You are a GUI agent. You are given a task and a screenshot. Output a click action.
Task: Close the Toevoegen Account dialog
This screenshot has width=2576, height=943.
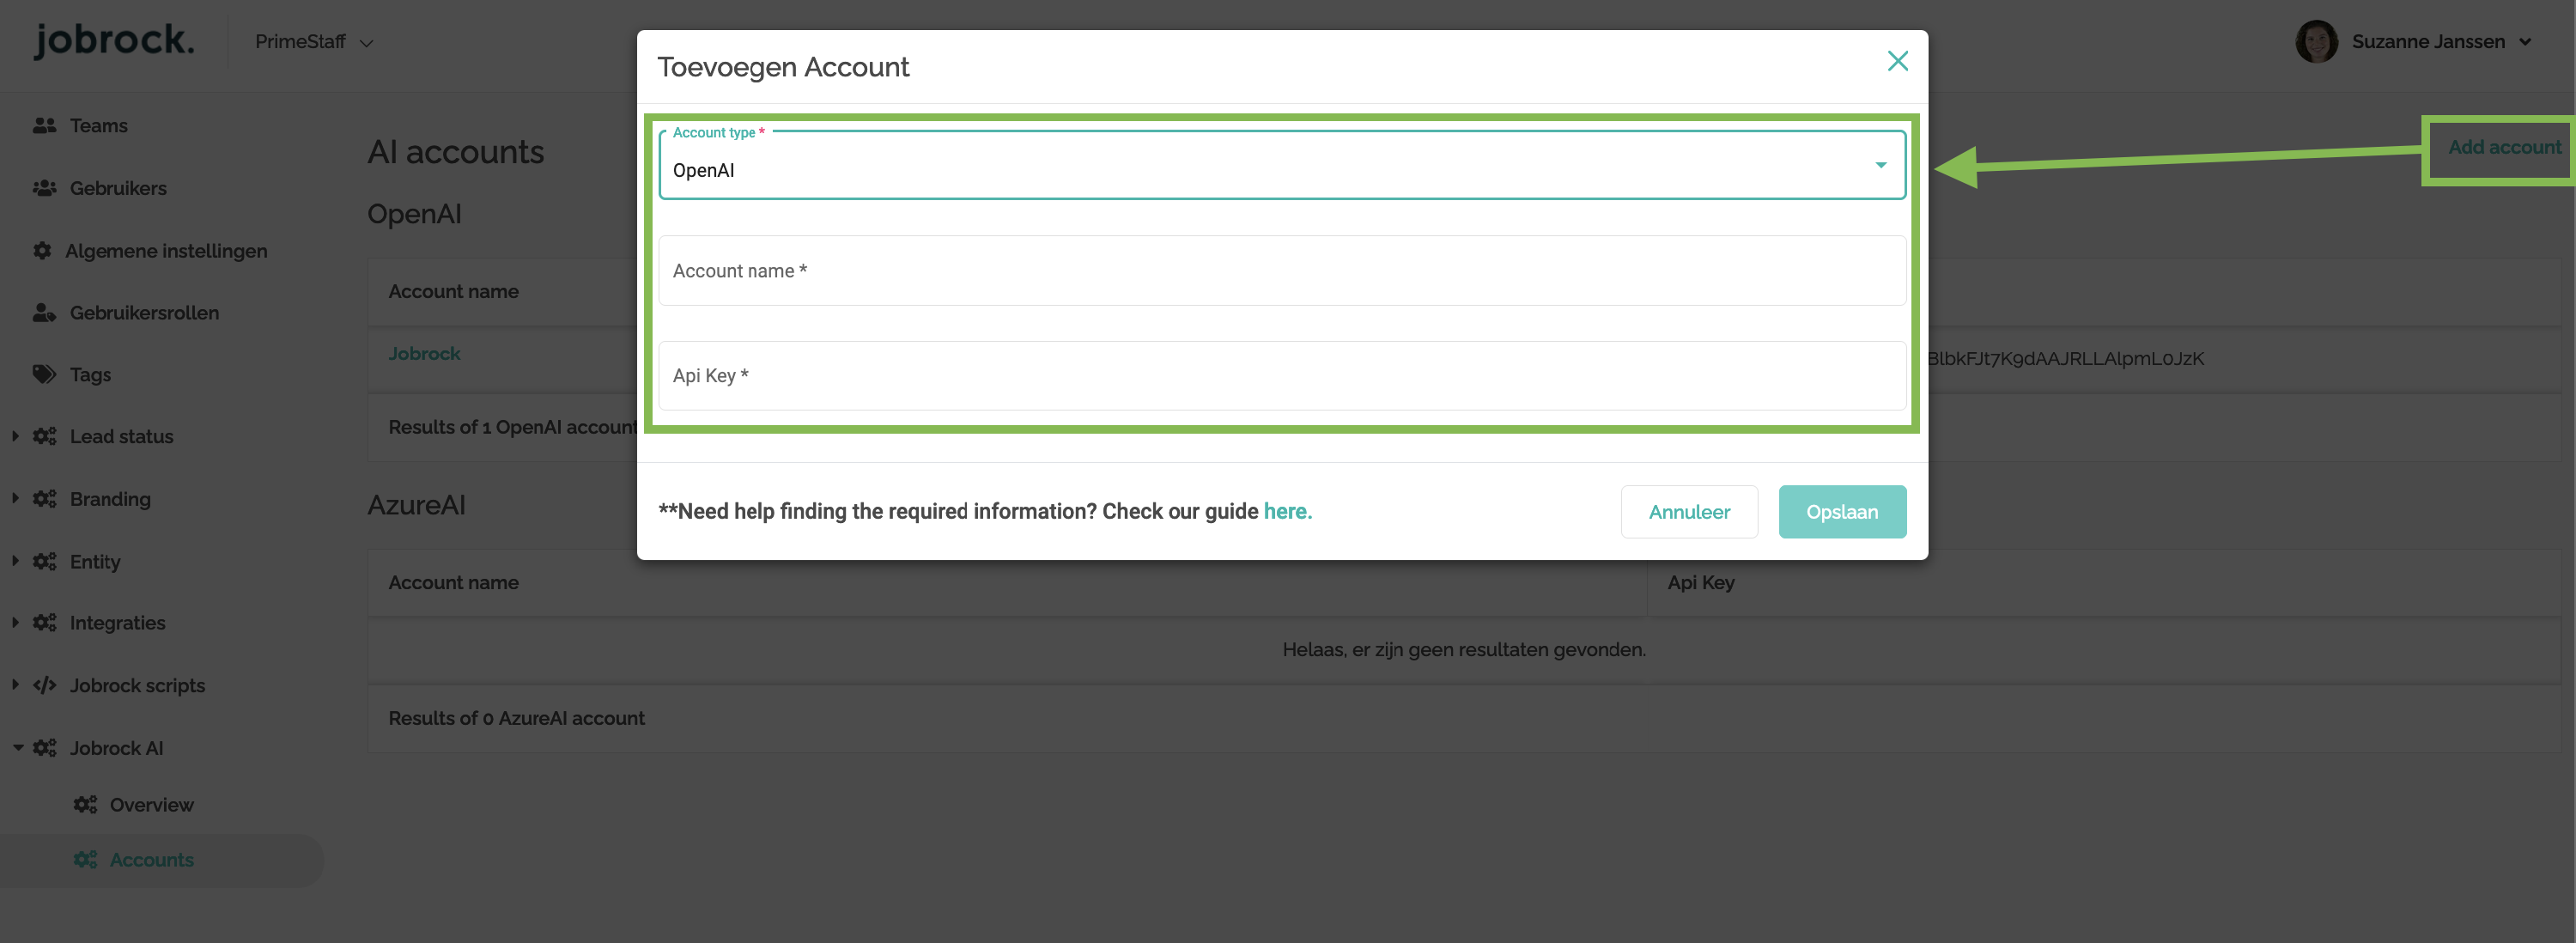click(1896, 62)
